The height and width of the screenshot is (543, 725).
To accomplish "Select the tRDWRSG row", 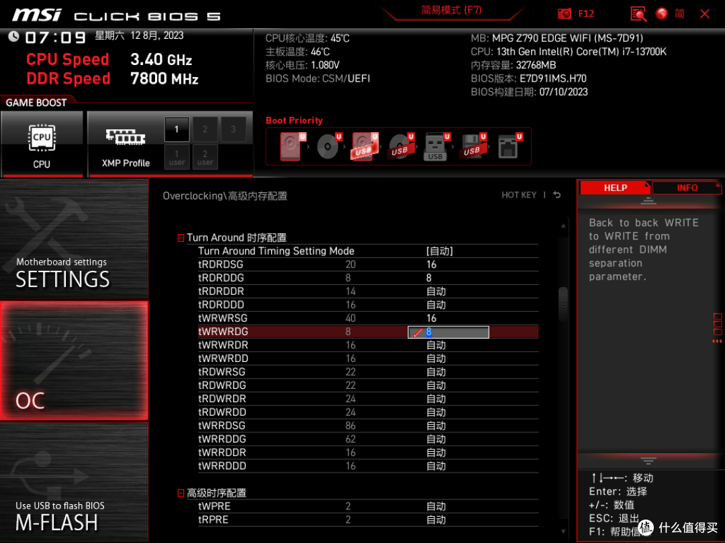I will tap(368, 371).
